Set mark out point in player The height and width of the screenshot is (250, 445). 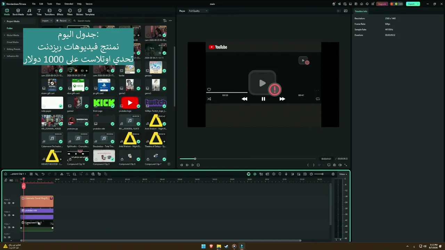coord(314,165)
